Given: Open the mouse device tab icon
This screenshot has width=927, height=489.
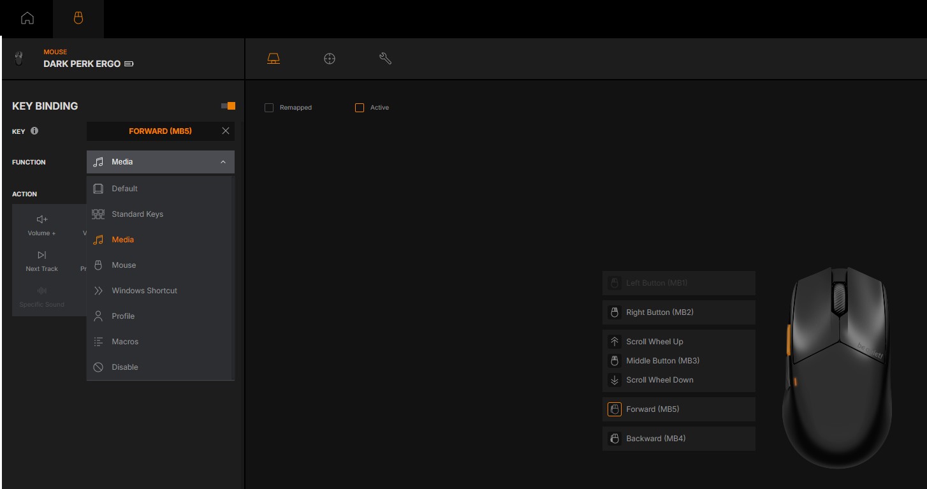Looking at the screenshot, I should [78, 18].
